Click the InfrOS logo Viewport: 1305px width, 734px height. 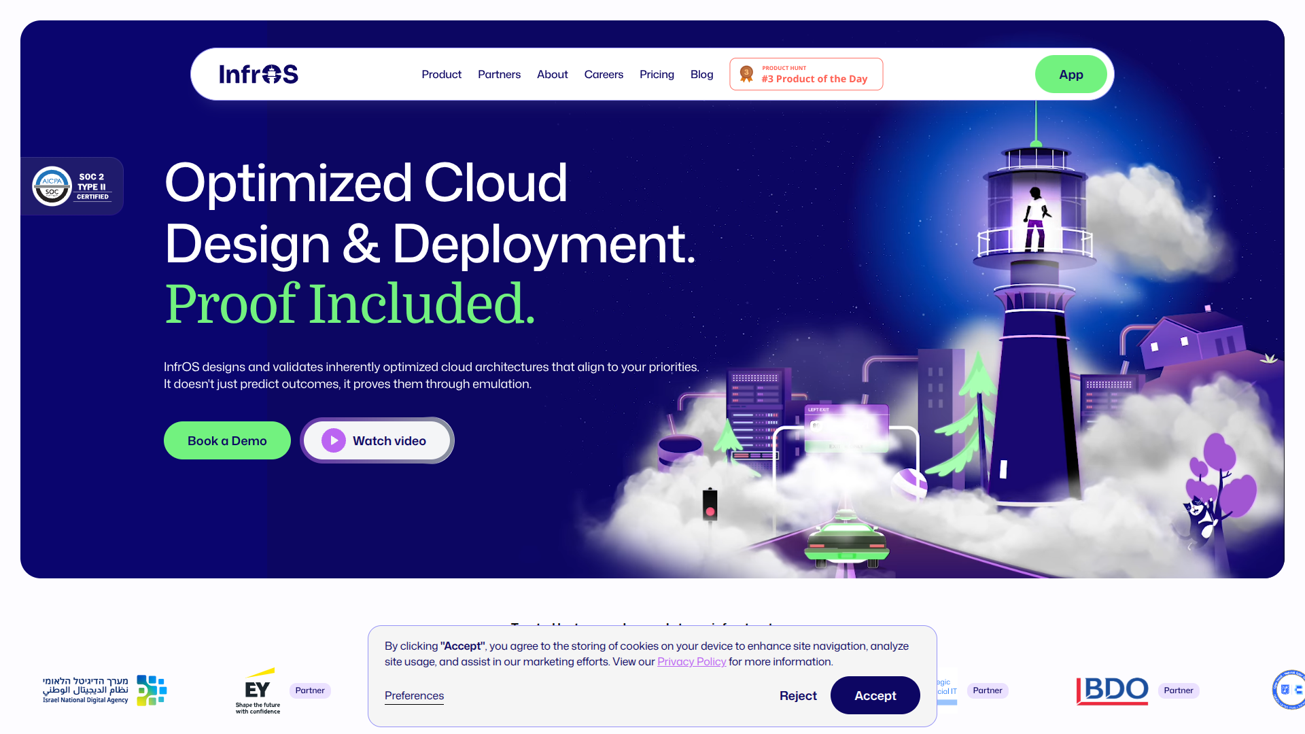[x=258, y=74]
